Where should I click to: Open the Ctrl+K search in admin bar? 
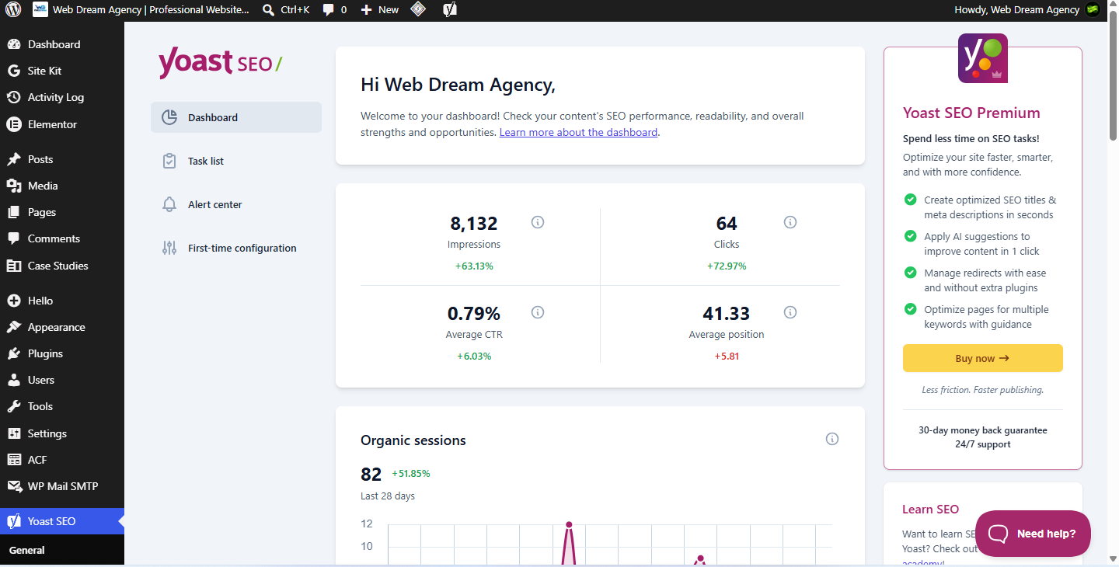(x=286, y=10)
